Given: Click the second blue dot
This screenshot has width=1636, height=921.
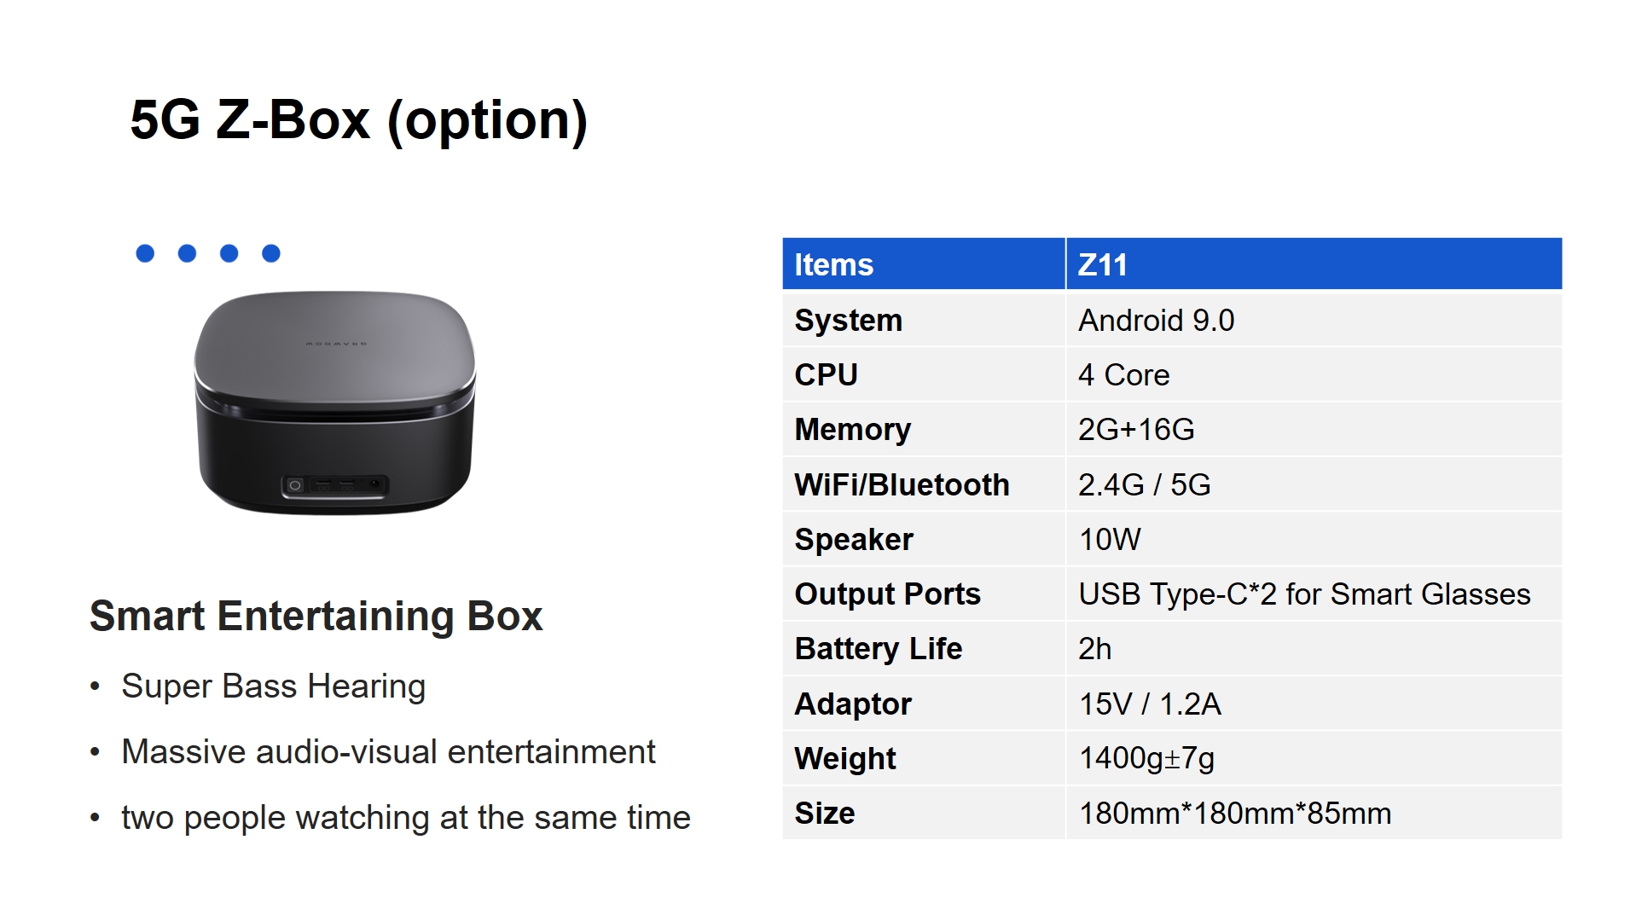Looking at the screenshot, I should [x=187, y=253].
